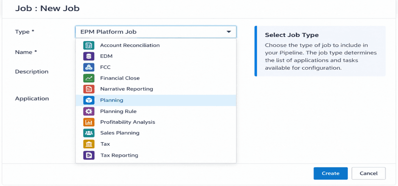Collapse the Type dropdown arrow
The image size is (398, 186).
[229, 32]
